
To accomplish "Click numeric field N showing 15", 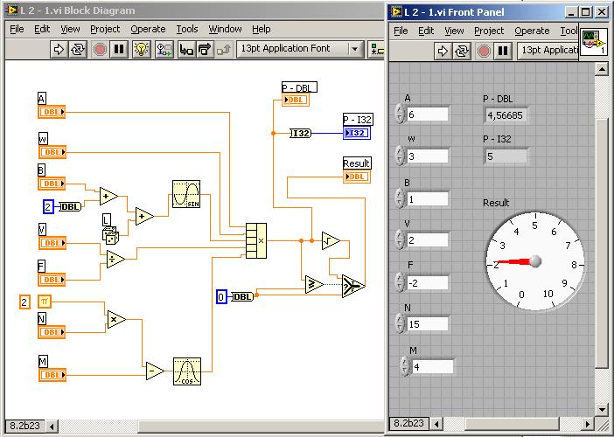I will click(x=427, y=324).
